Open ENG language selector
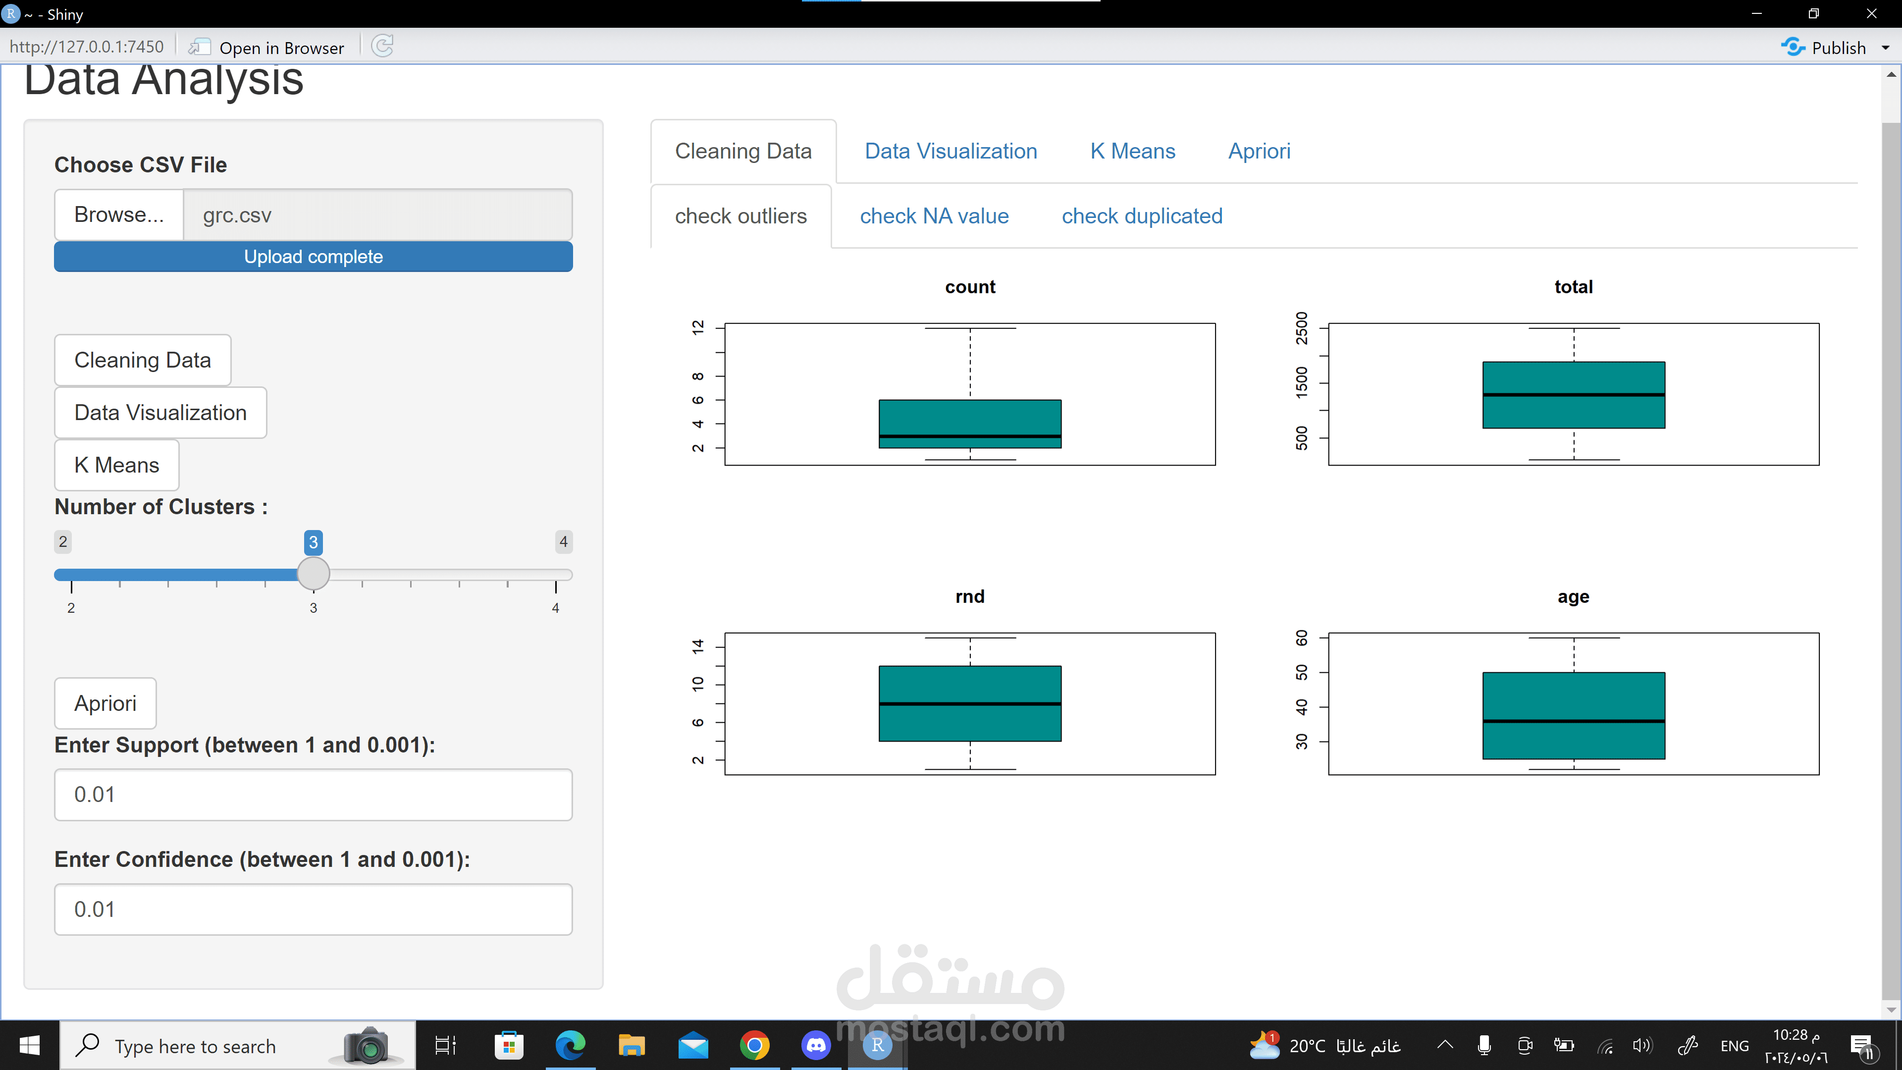The image size is (1902, 1070). (x=1734, y=1046)
